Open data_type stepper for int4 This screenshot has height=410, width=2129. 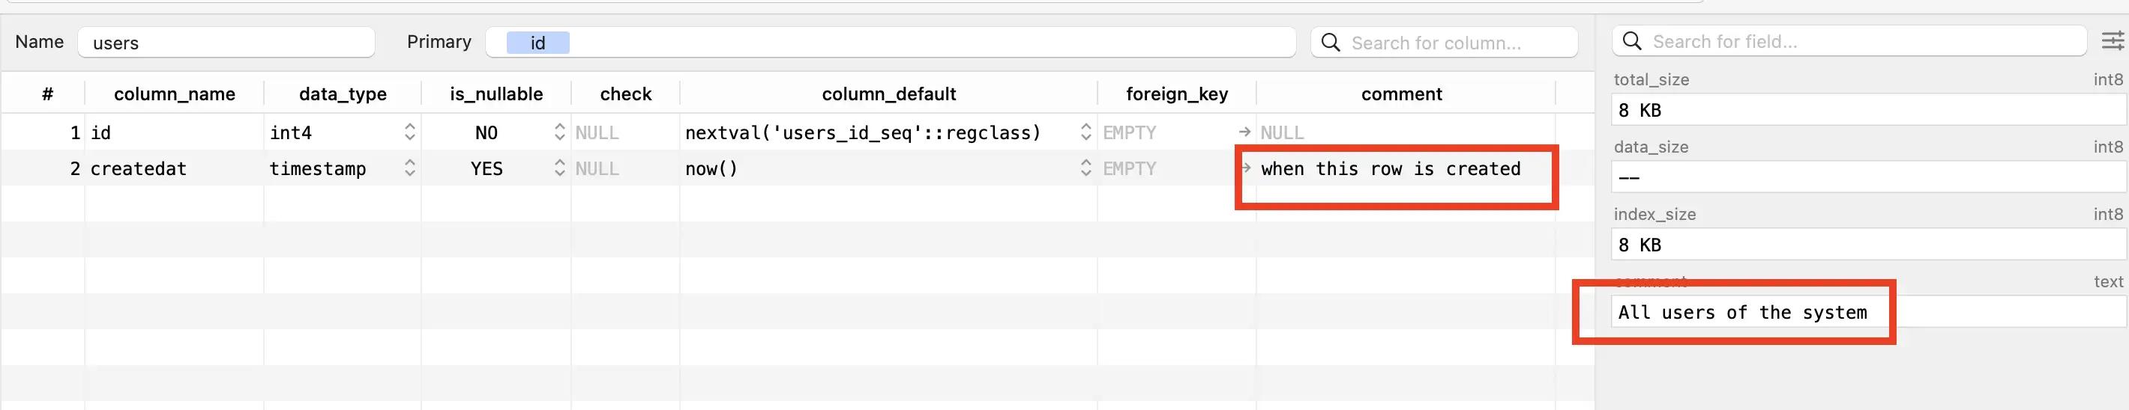point(409,132)
